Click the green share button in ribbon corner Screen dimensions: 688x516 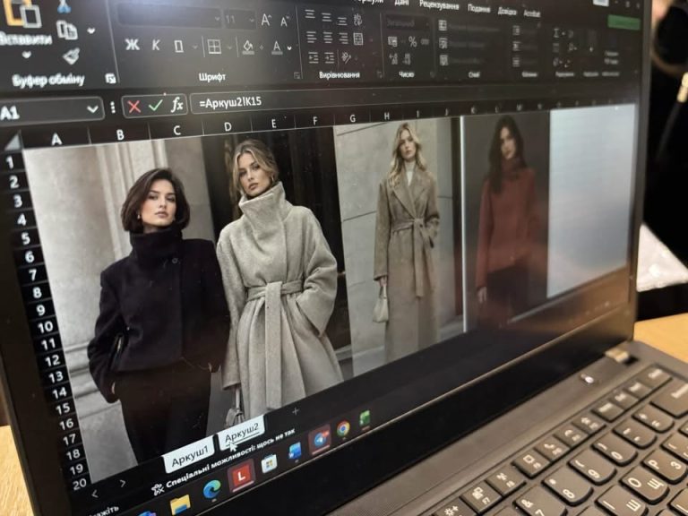[623, 22]
